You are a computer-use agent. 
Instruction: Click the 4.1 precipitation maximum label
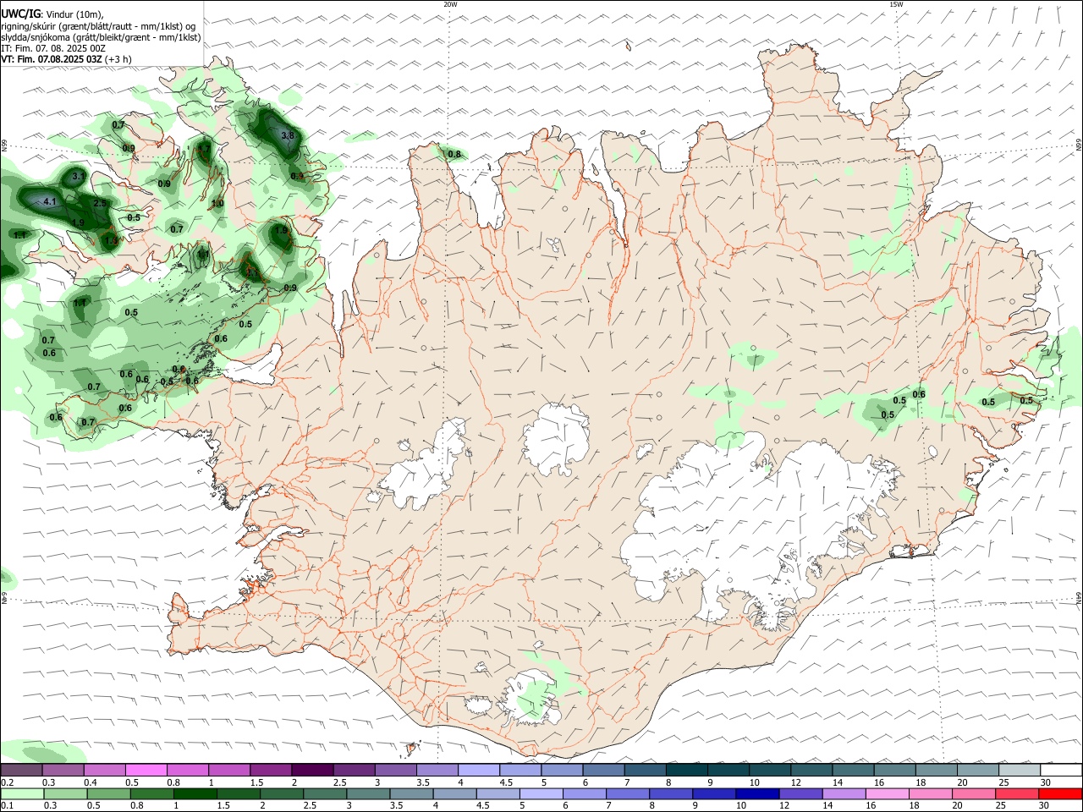[49, 201]
